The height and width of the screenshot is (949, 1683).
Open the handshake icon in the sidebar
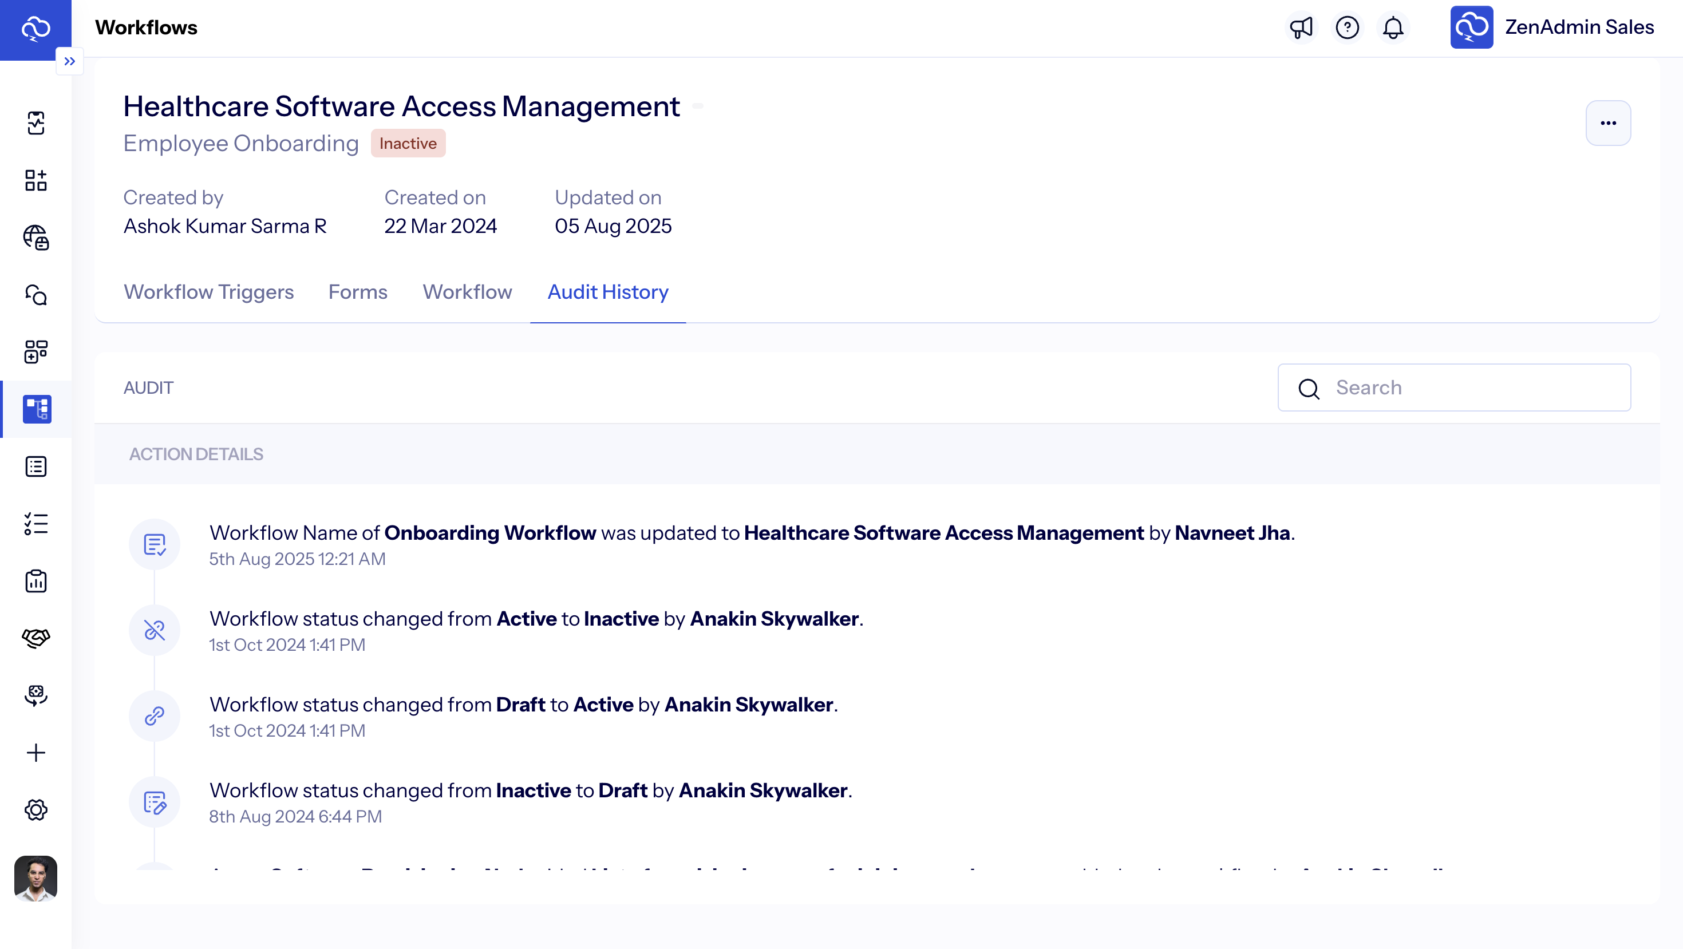click(x=36, y=638)
